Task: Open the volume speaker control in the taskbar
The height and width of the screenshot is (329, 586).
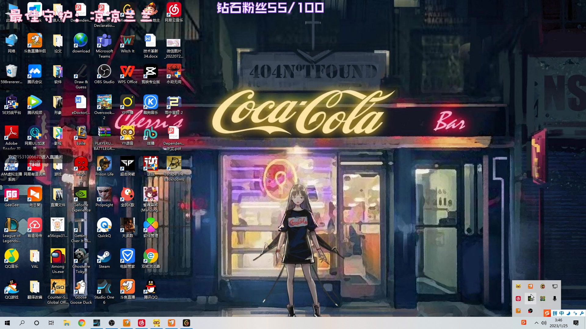Action: tap(544, 323)
